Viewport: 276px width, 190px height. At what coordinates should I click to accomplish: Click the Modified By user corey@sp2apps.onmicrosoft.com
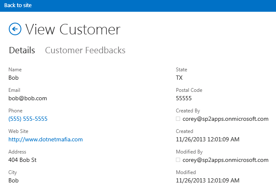tap(225, 160)
